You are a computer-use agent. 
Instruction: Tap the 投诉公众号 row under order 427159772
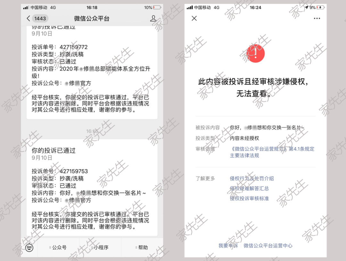(x=61, y=83)
